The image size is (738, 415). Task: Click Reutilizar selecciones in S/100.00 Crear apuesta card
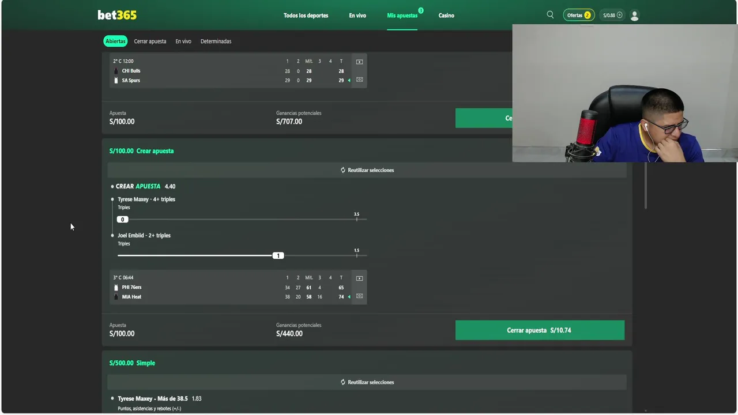tap(367, 170)
